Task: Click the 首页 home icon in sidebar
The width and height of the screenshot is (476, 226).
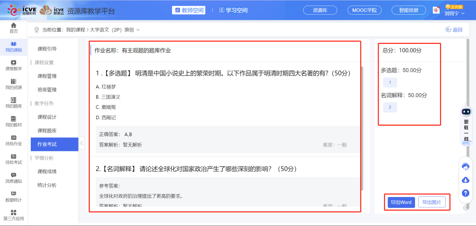Action: pyautogui.click(x=14, y=27)
